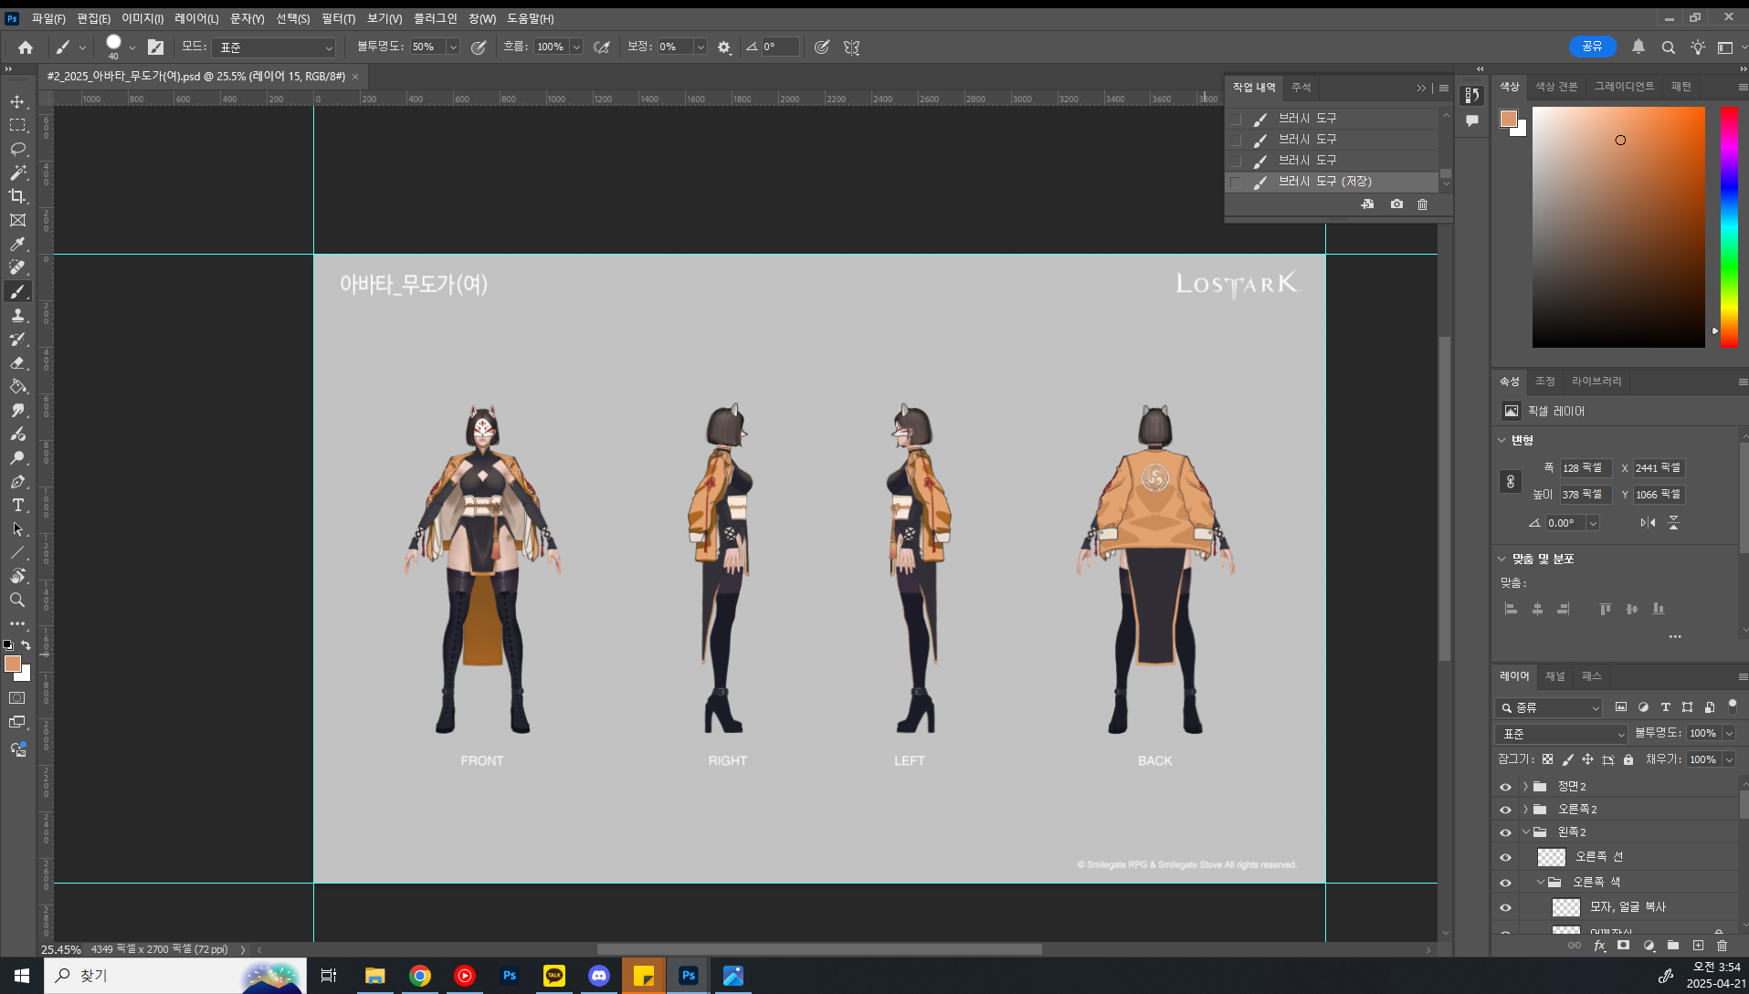The width and height of the screenshot is (1749, 994).
Task: Close the 아바타_무도가(여).psd document tab
Action: pyautogui.click(x=355, y=77)
